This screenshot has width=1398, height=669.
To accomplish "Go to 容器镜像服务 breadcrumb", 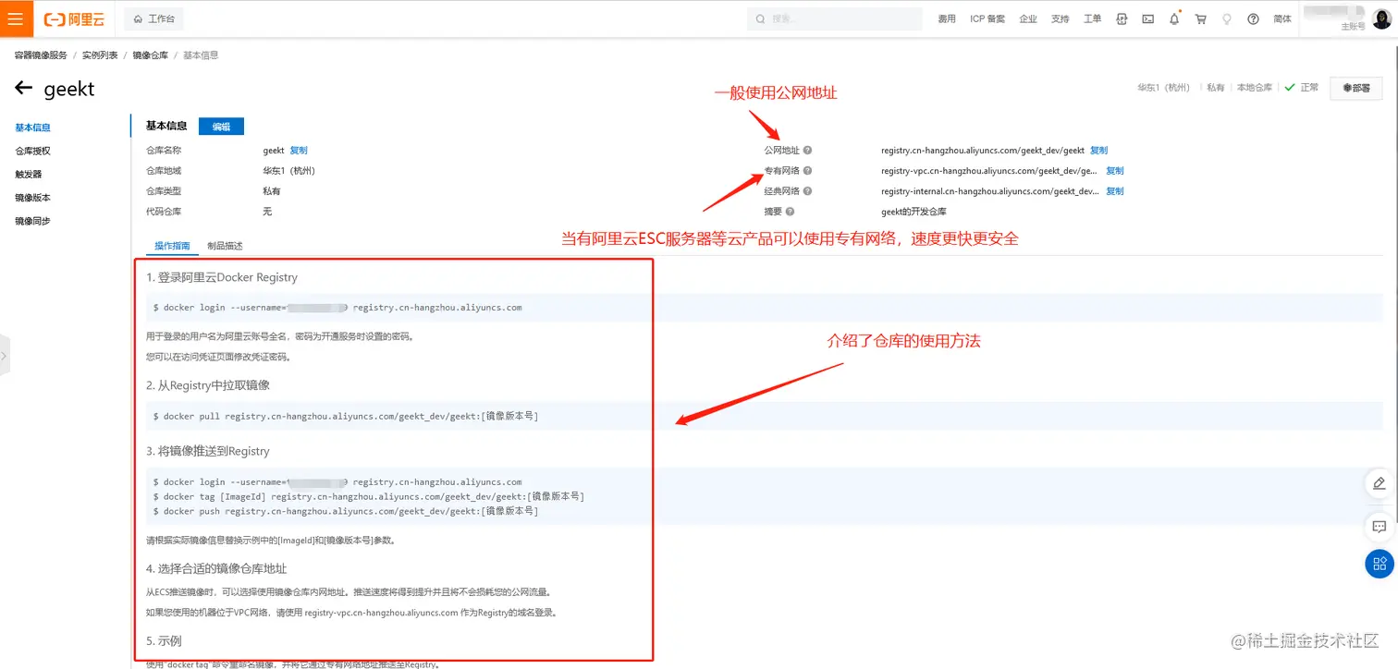I will point(41,55).
